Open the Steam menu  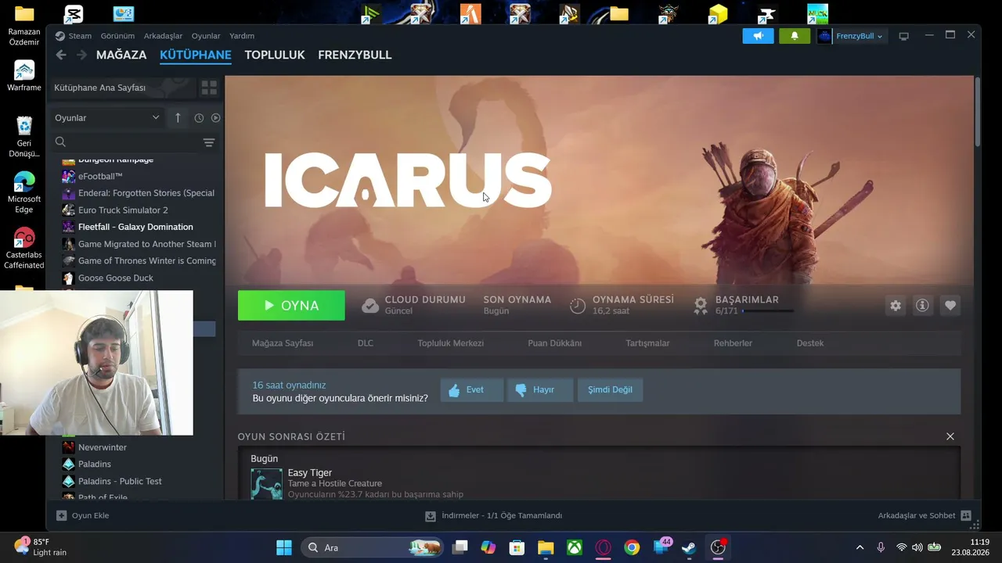tap(80, 36)
